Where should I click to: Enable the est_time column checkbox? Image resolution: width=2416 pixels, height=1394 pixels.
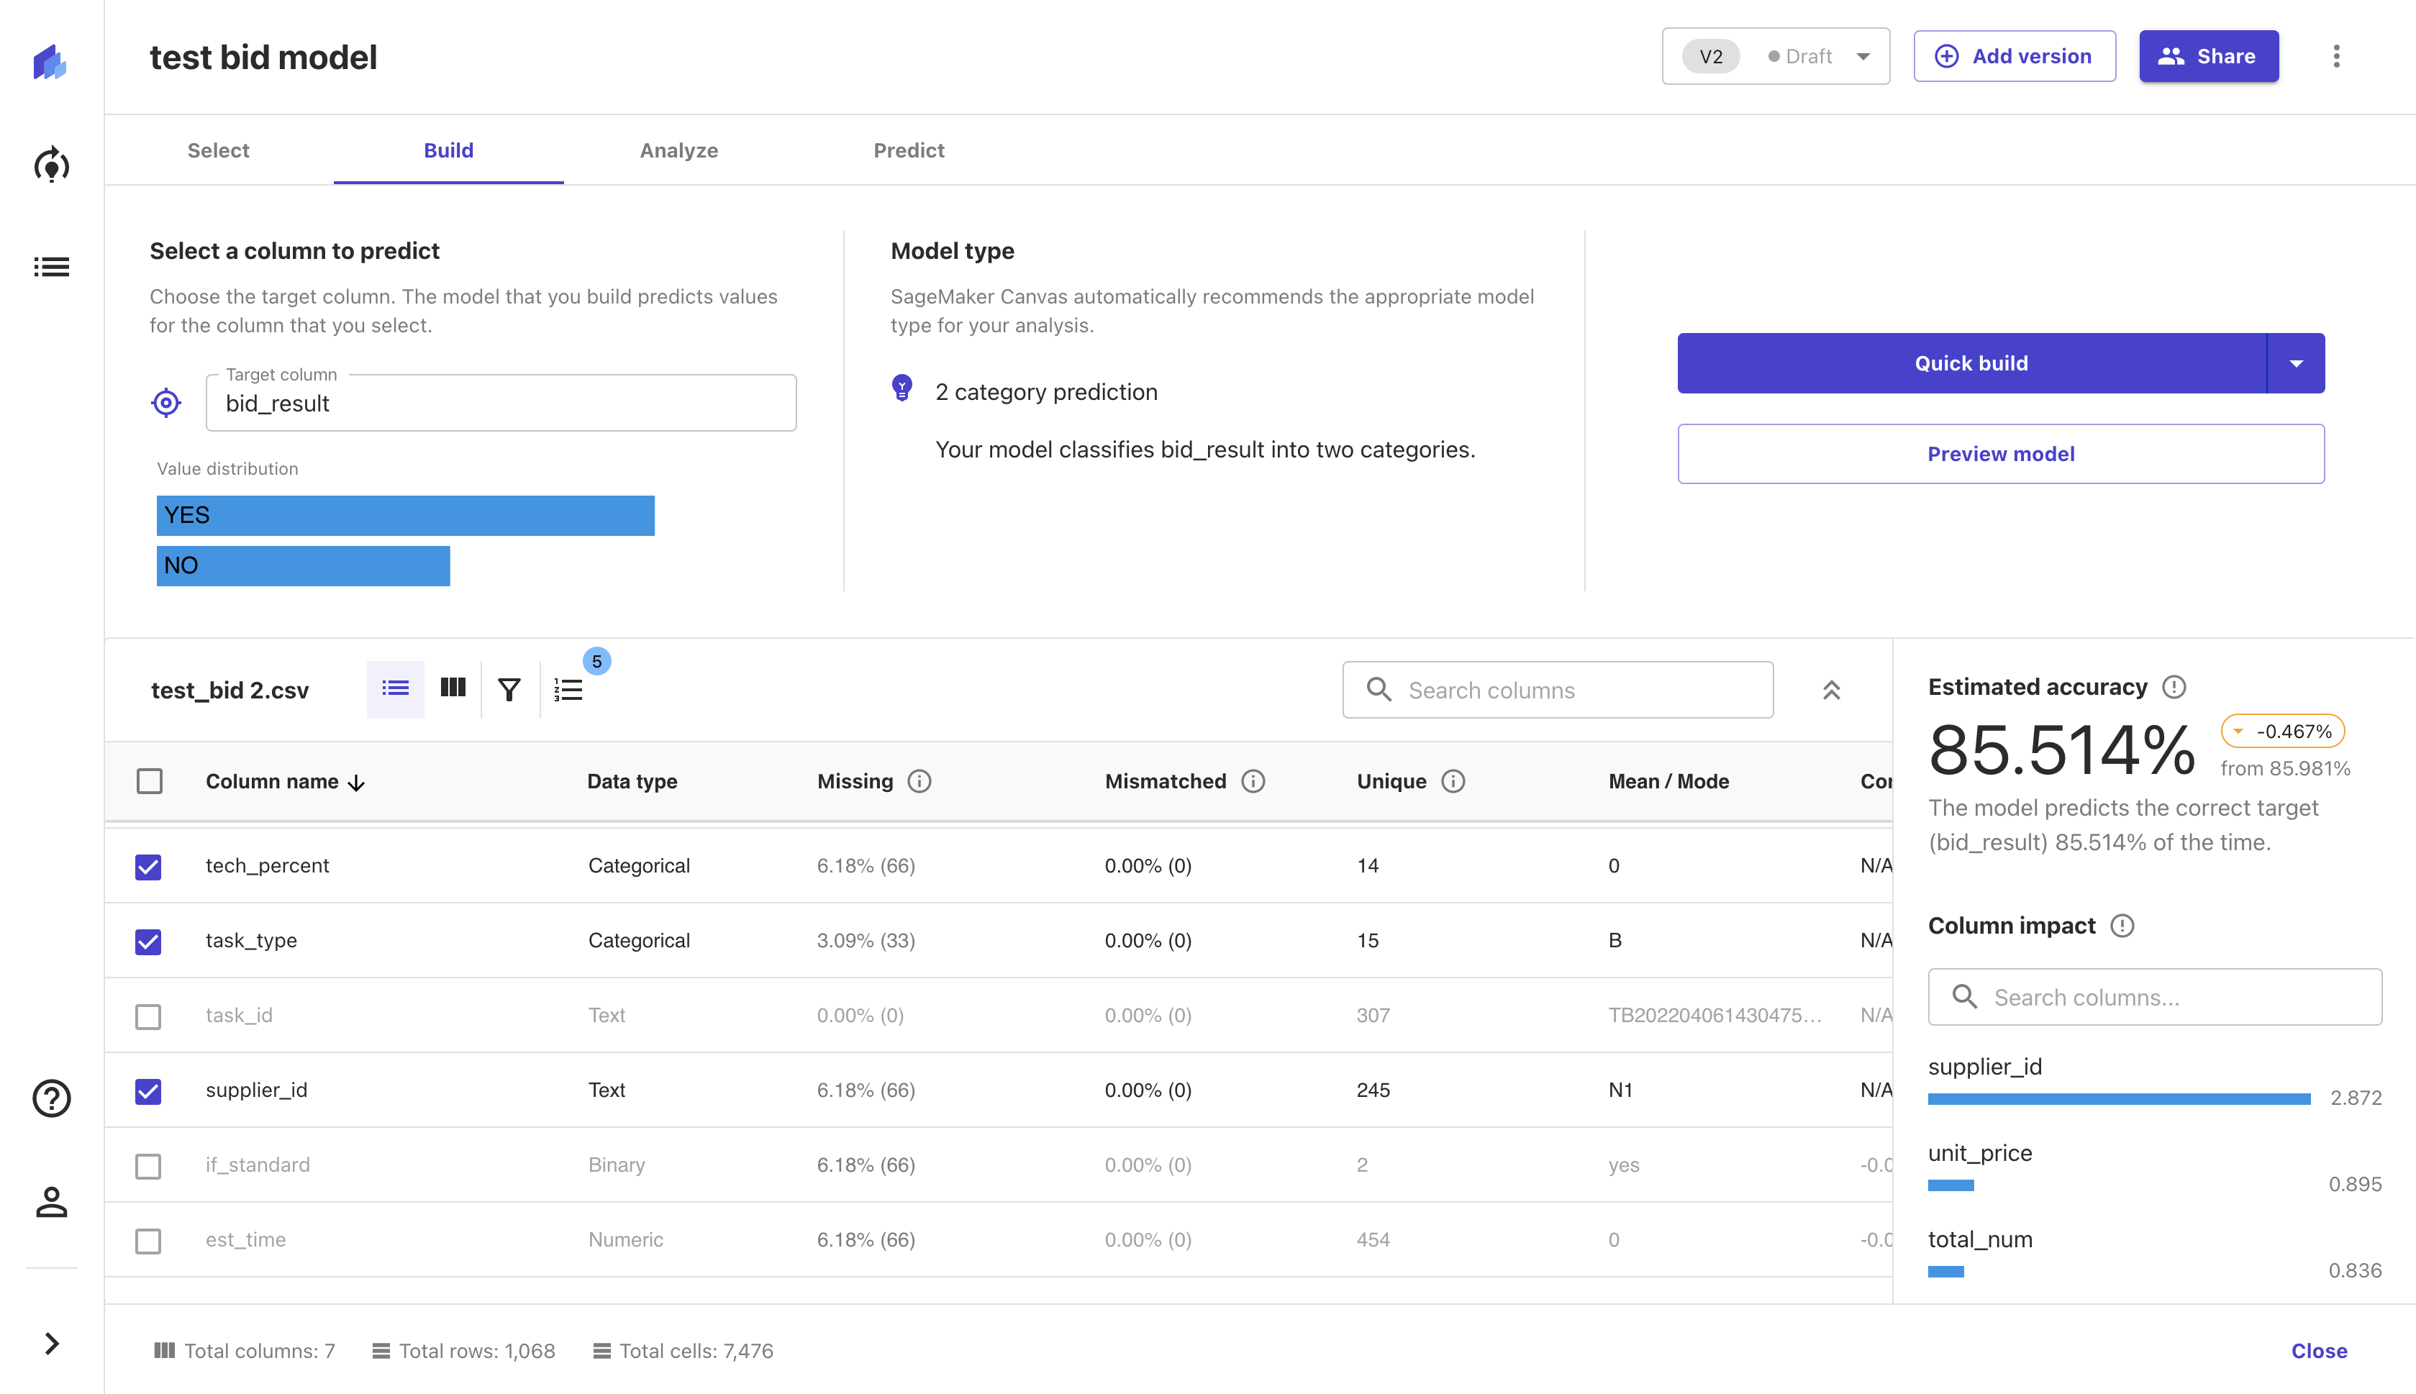coord(148,1241)
